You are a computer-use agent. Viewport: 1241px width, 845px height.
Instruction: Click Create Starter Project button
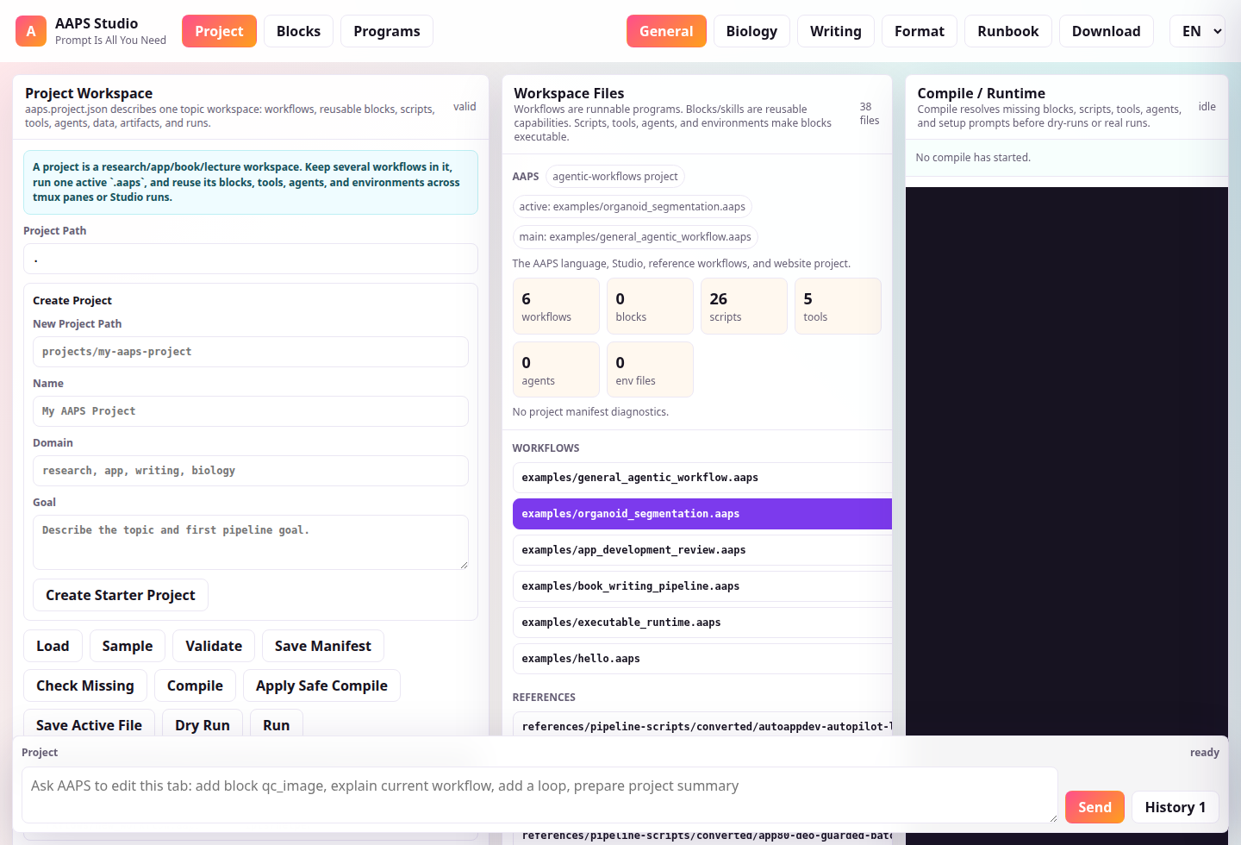click(x=121, y=595)
